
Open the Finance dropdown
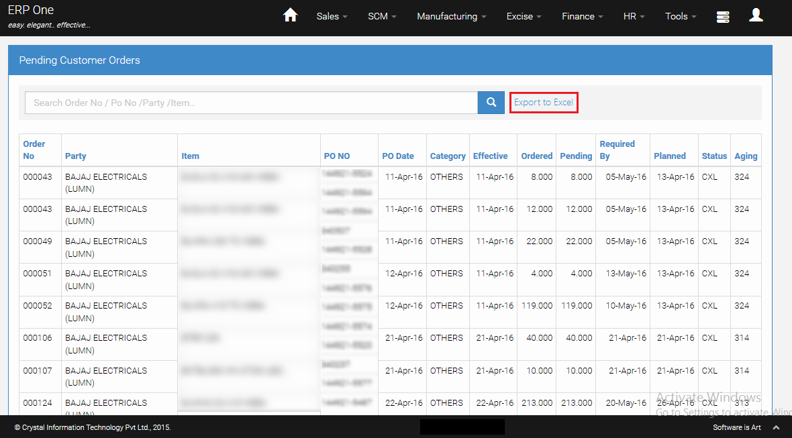(x=583, y=16)
